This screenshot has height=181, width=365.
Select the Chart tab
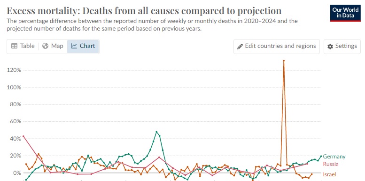point(83,46)
